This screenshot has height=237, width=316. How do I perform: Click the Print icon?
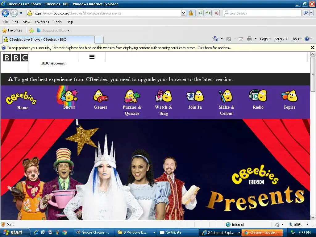250,39
